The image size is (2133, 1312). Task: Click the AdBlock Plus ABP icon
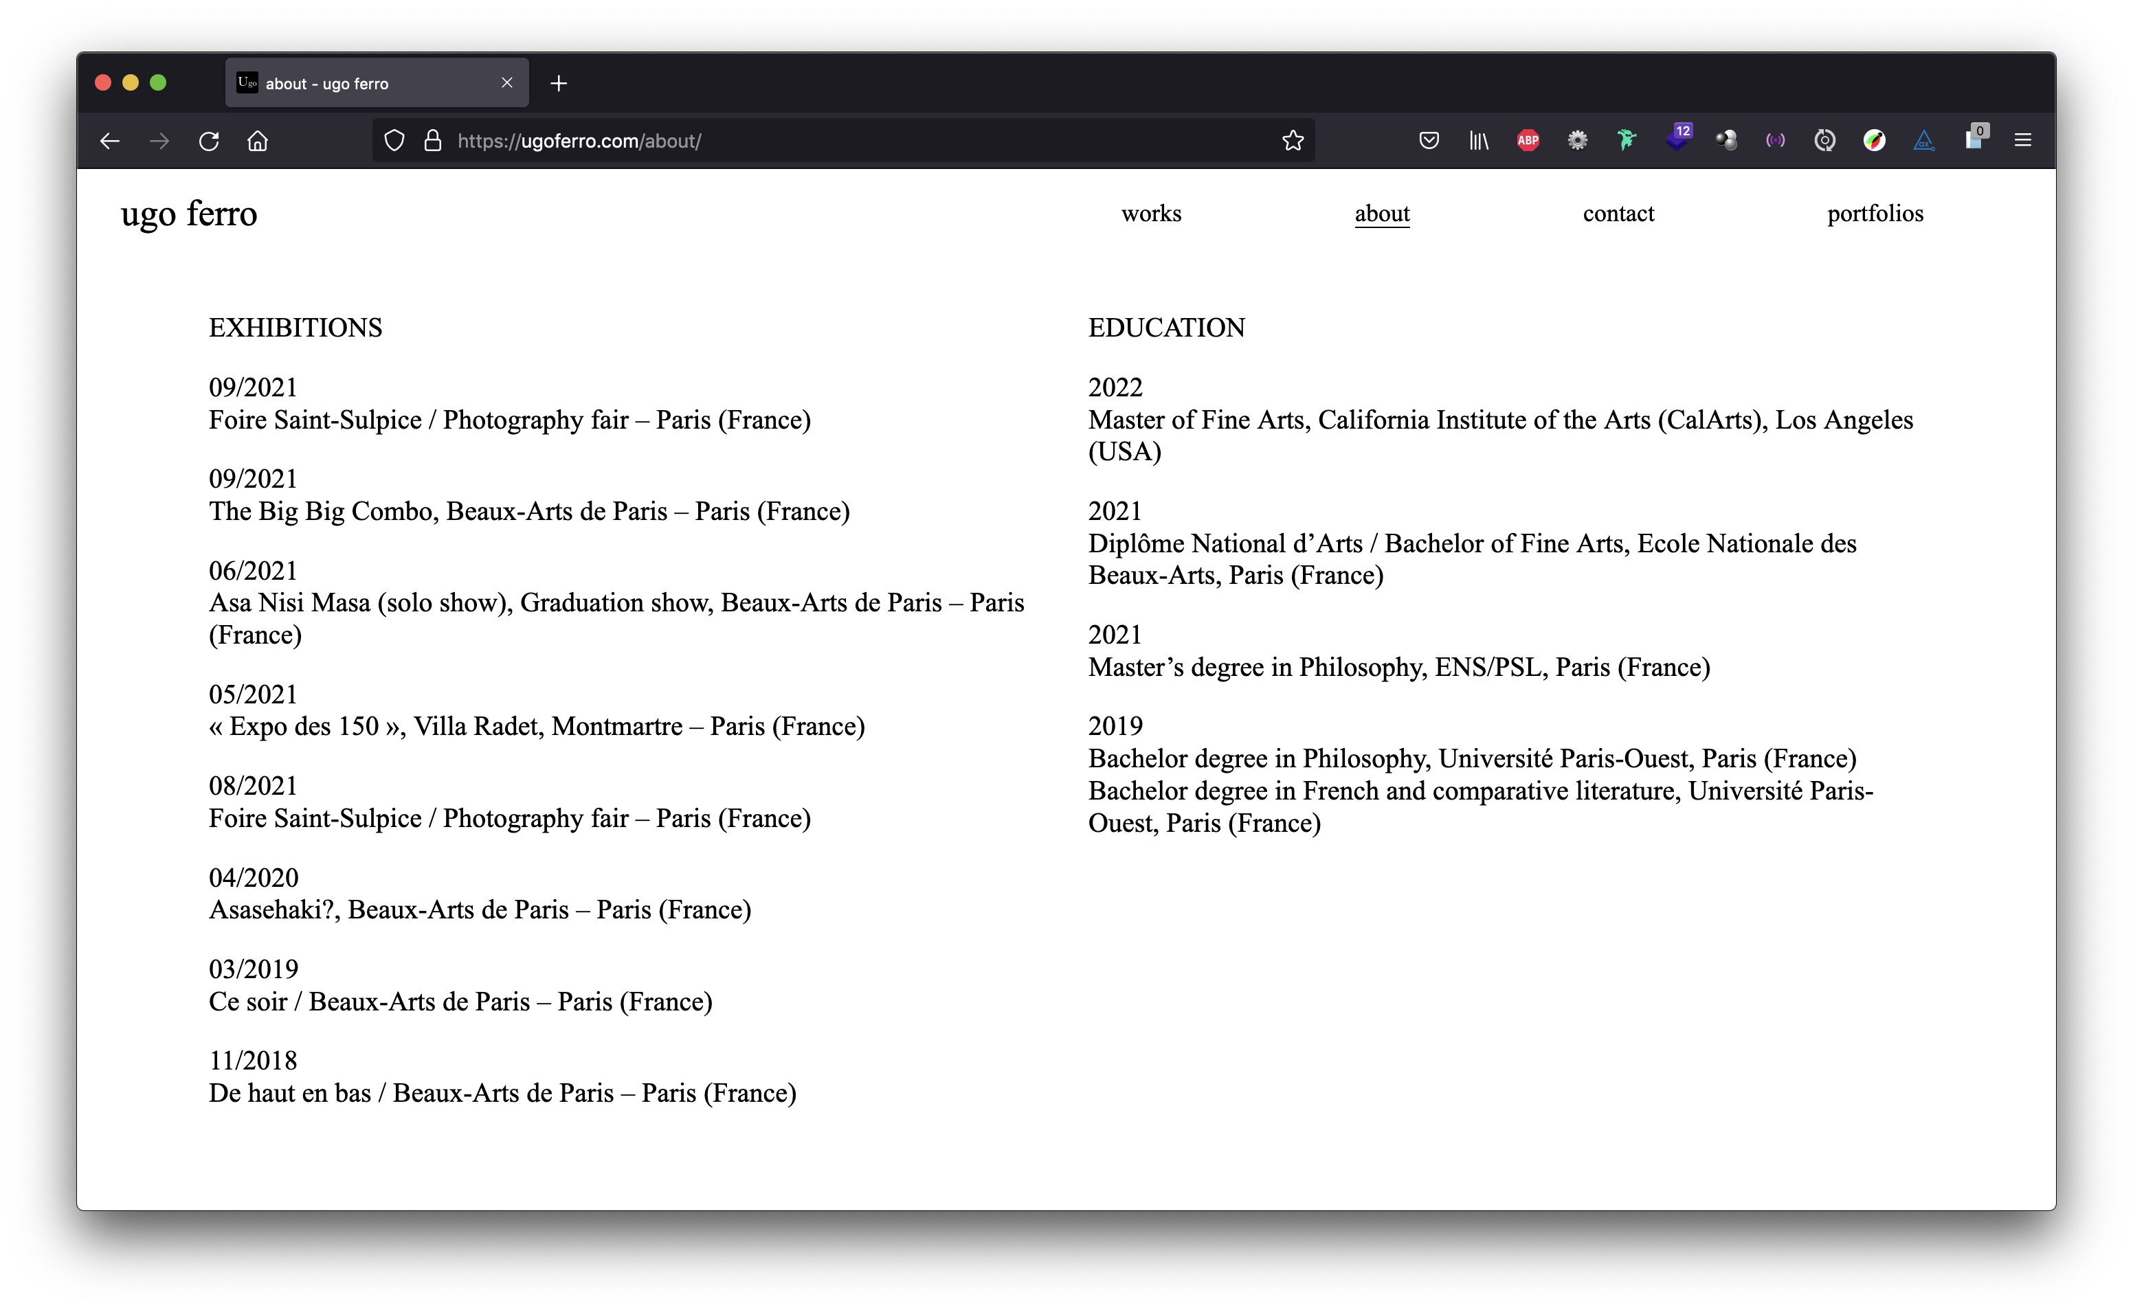point(1528,140)
